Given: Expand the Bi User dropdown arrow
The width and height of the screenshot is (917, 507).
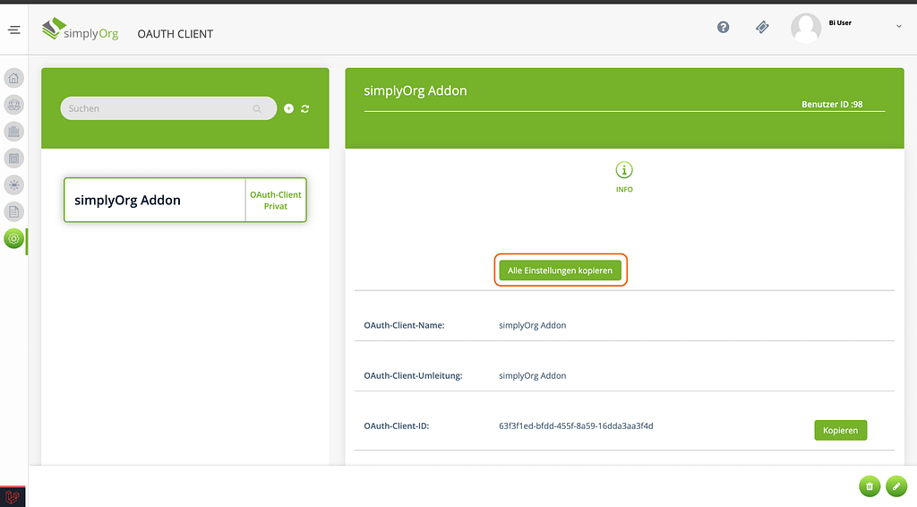Looking at the screenshot, I should [899, 26].
